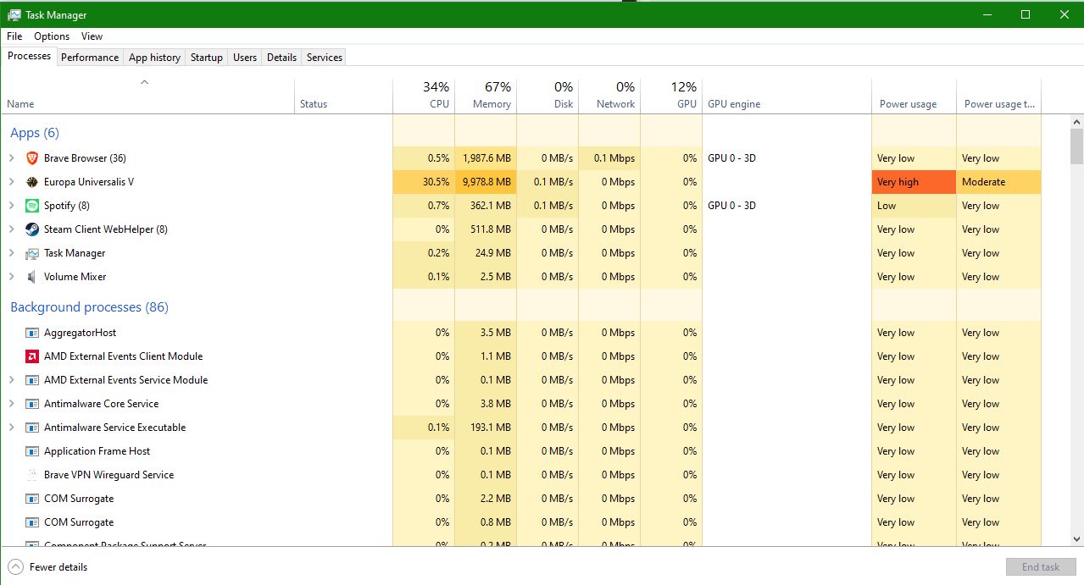Click the Brave Browser lion icon
Screen dimensions: 1084x585
coord(32,158)
